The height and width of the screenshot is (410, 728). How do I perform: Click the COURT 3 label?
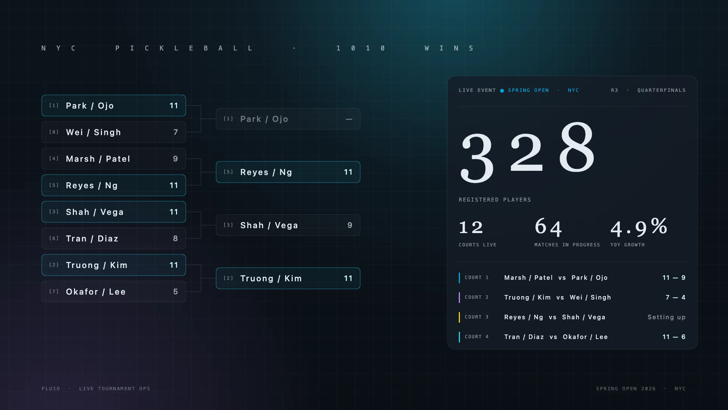coord(477,317)
